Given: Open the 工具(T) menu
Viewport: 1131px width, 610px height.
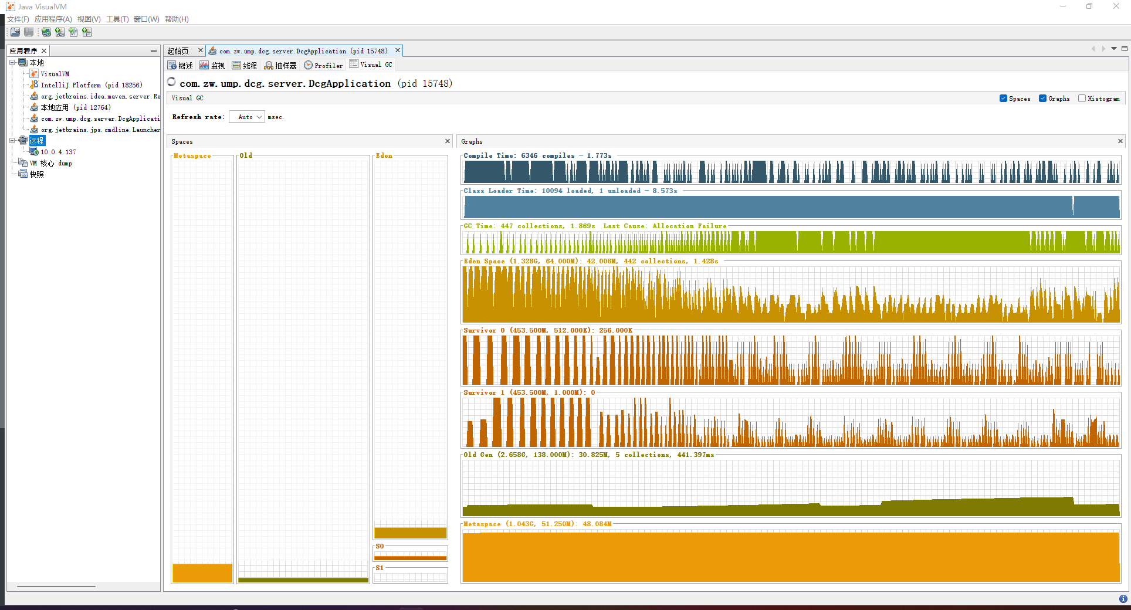Looking at the screenshot, I should tap(117, 19).
